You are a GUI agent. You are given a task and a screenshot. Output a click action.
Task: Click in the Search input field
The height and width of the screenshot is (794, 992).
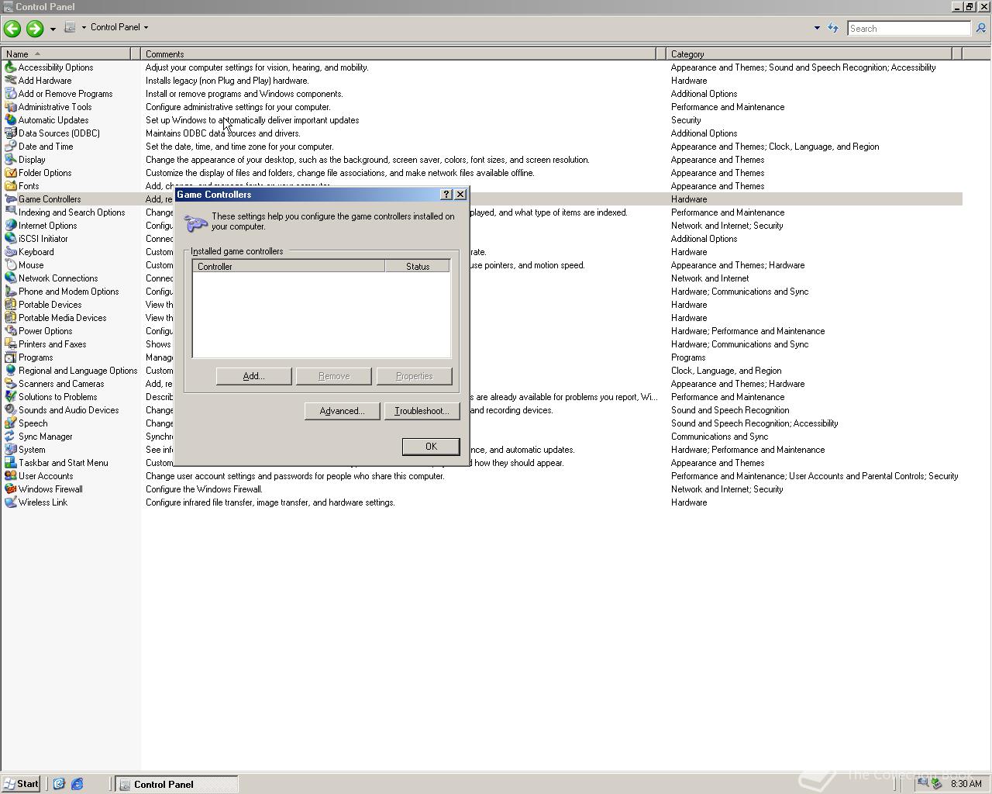click(x=909, y=29)
